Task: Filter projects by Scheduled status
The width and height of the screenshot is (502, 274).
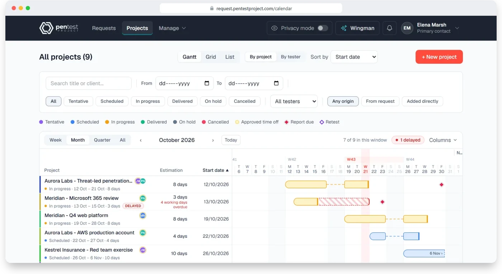Action: (112, 101)
